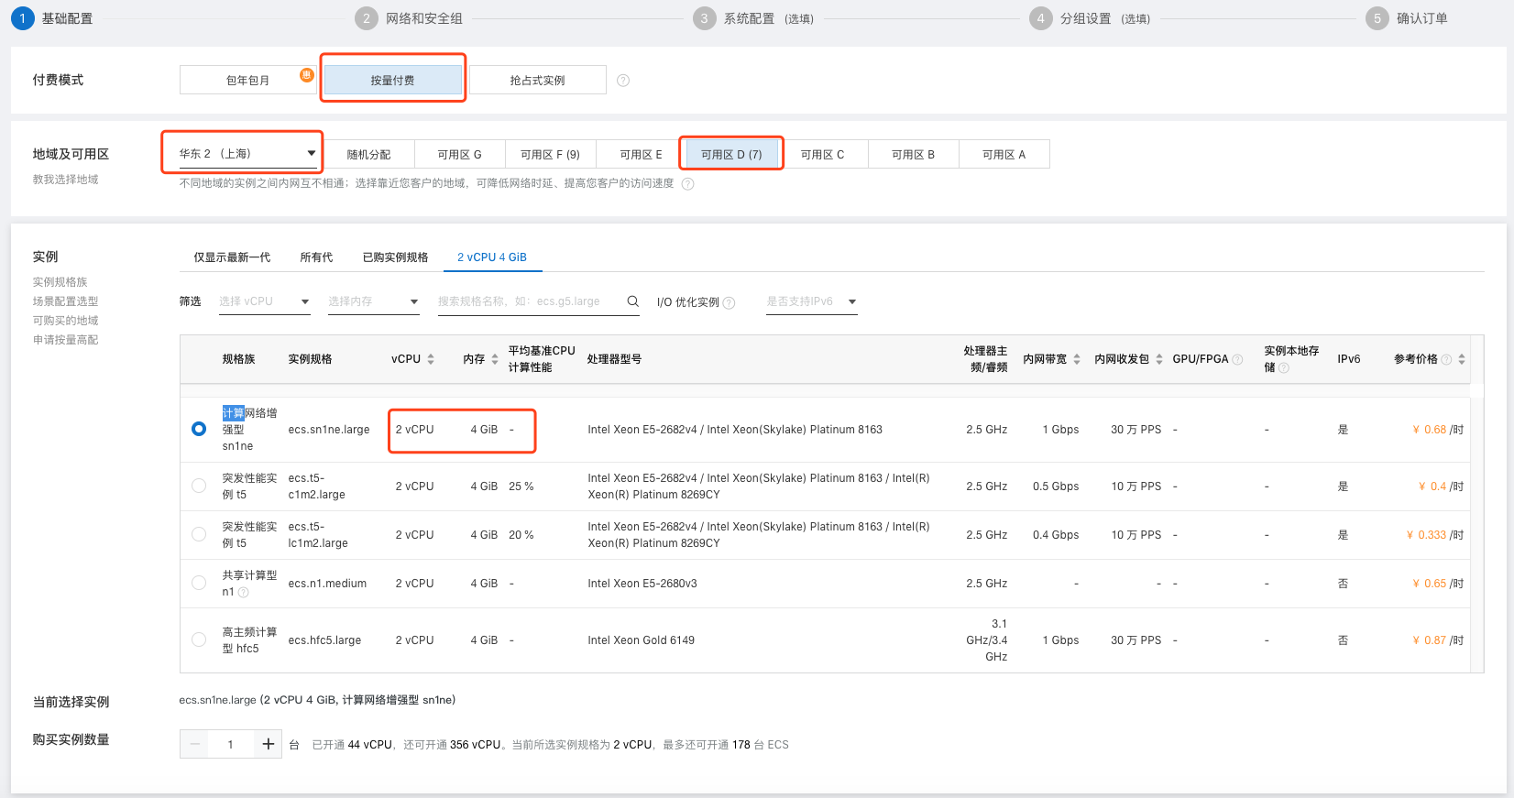Select 可用区 B zone

click(913, 154)
